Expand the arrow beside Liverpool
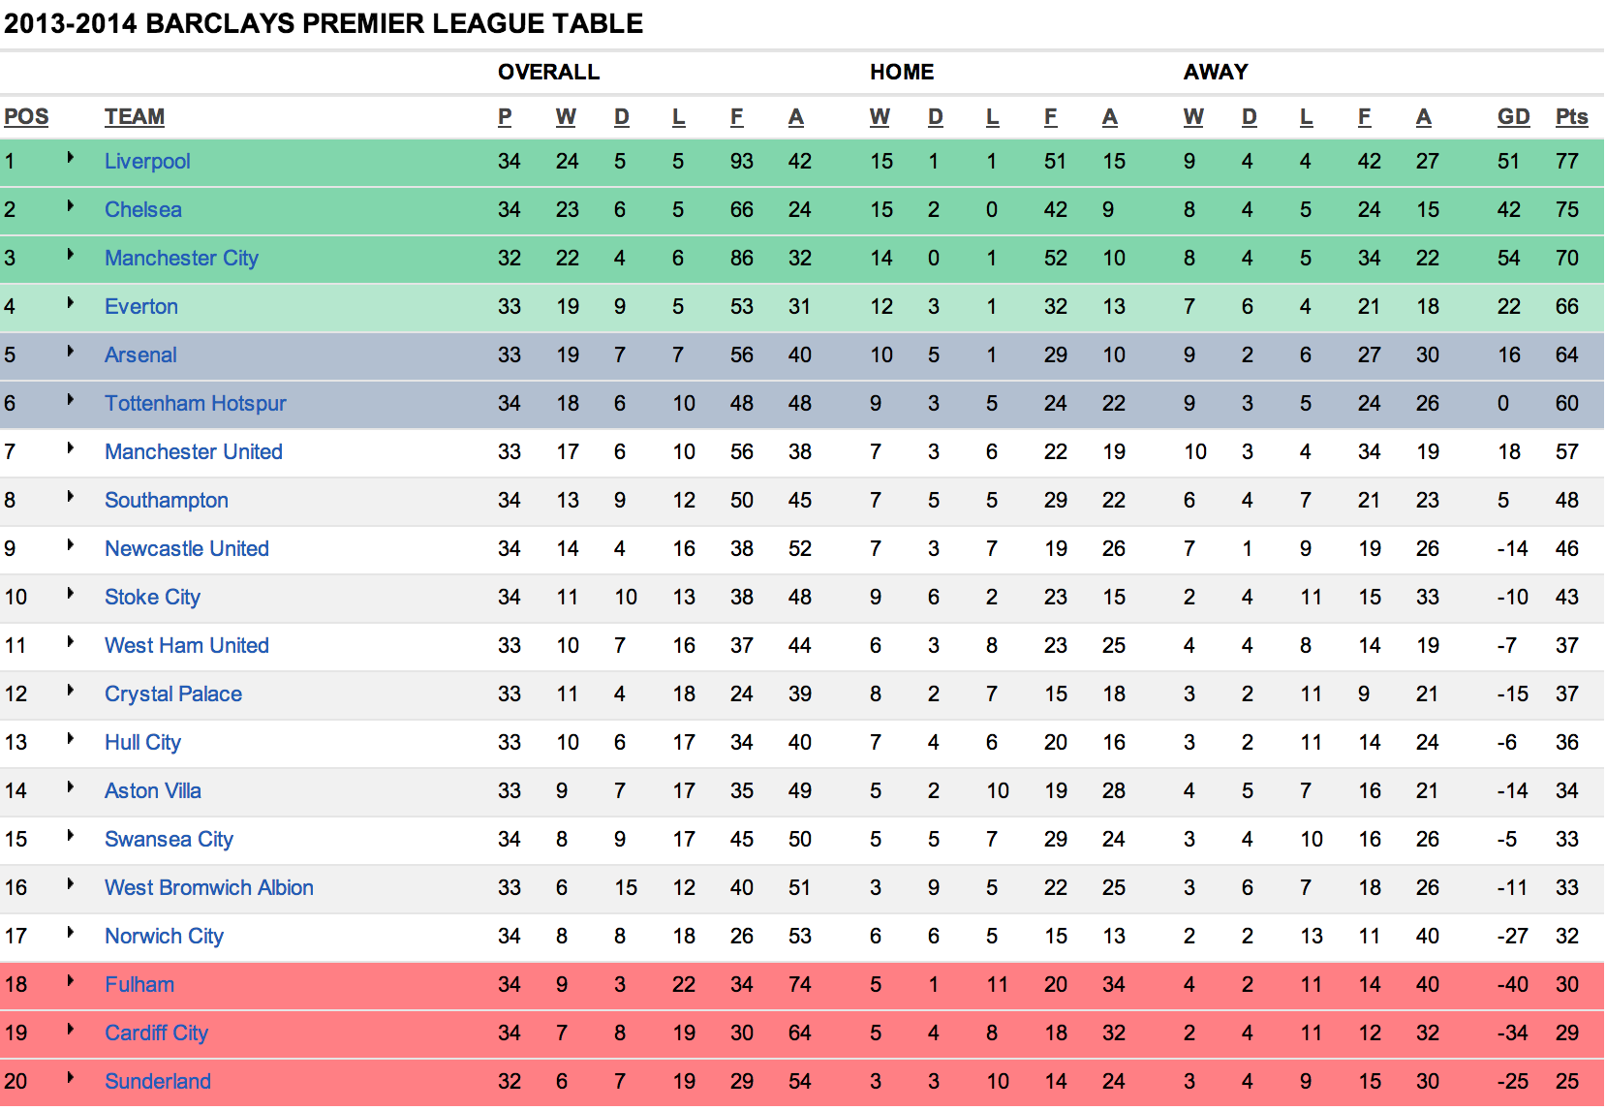 [x=71, y=157]
